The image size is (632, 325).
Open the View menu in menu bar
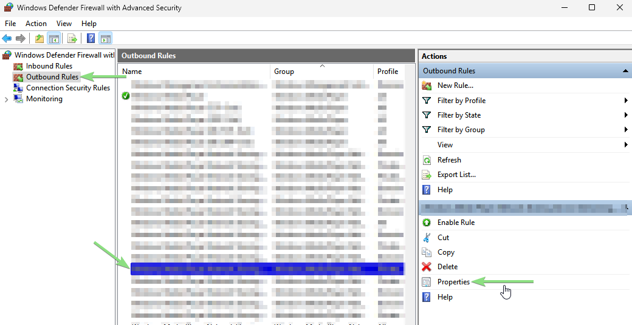click(x=64, y=23)
